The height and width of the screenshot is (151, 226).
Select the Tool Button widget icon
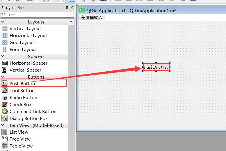click(5, 90)
